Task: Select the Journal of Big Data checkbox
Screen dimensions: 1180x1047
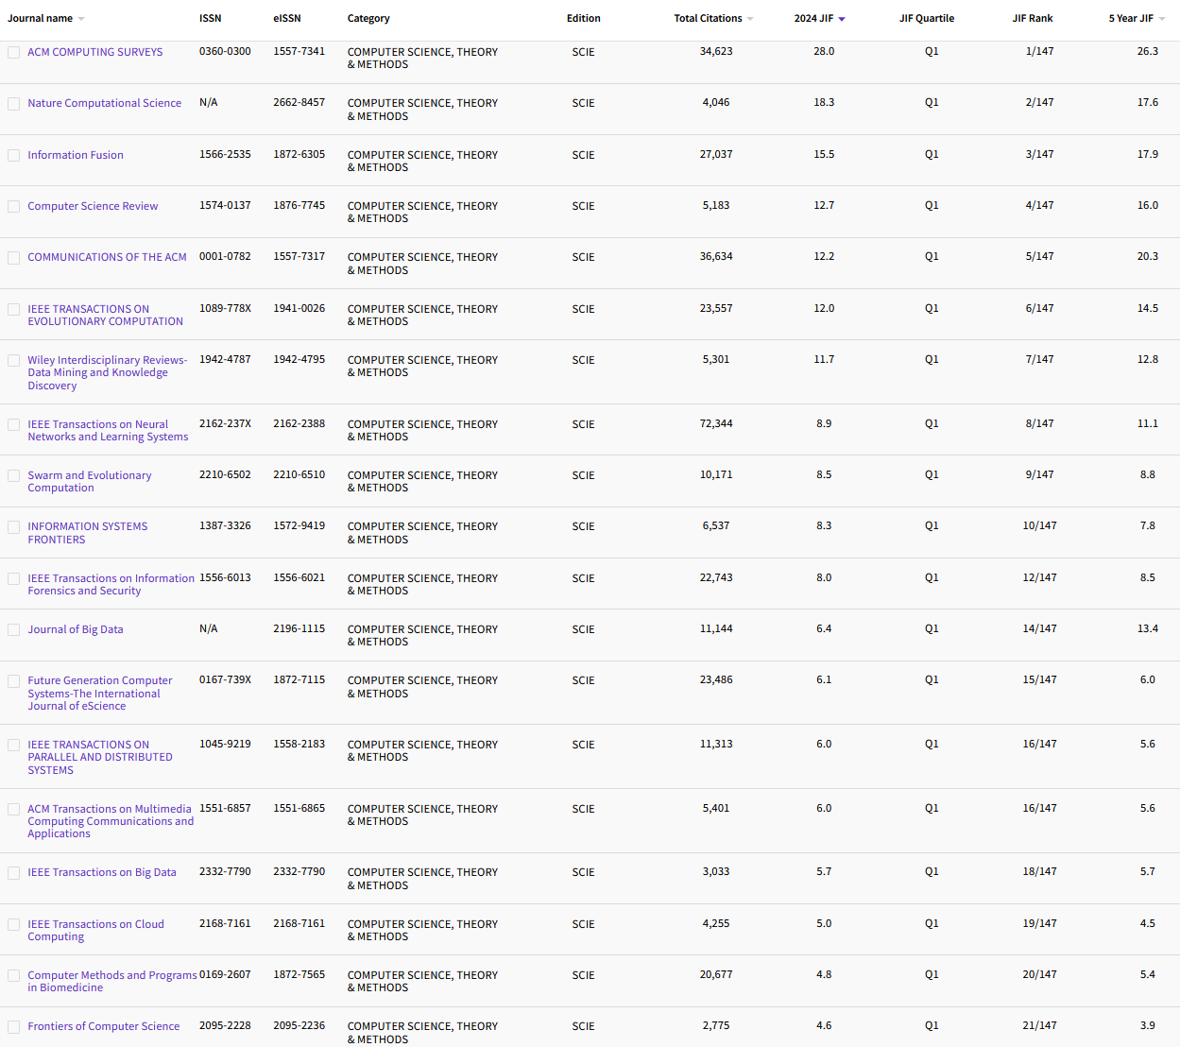Action: coord(13,629)
